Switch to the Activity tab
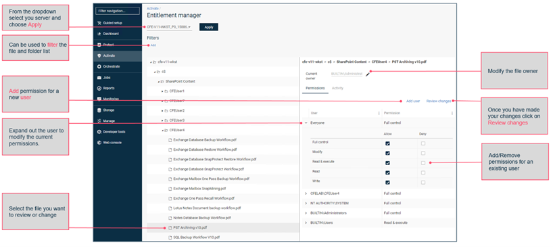Image resolution: width=553 pixels, height=247 pixels. 337,88
